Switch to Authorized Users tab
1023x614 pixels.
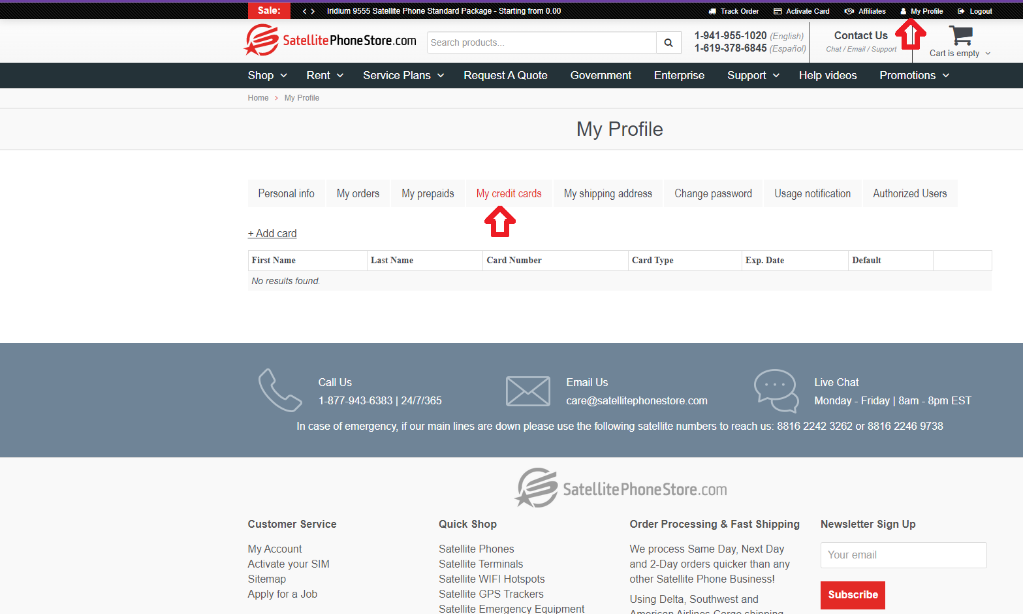click(x=910, y=193)
